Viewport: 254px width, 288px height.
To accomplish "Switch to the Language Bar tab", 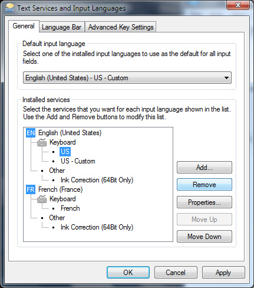I will tap(62, 27).
